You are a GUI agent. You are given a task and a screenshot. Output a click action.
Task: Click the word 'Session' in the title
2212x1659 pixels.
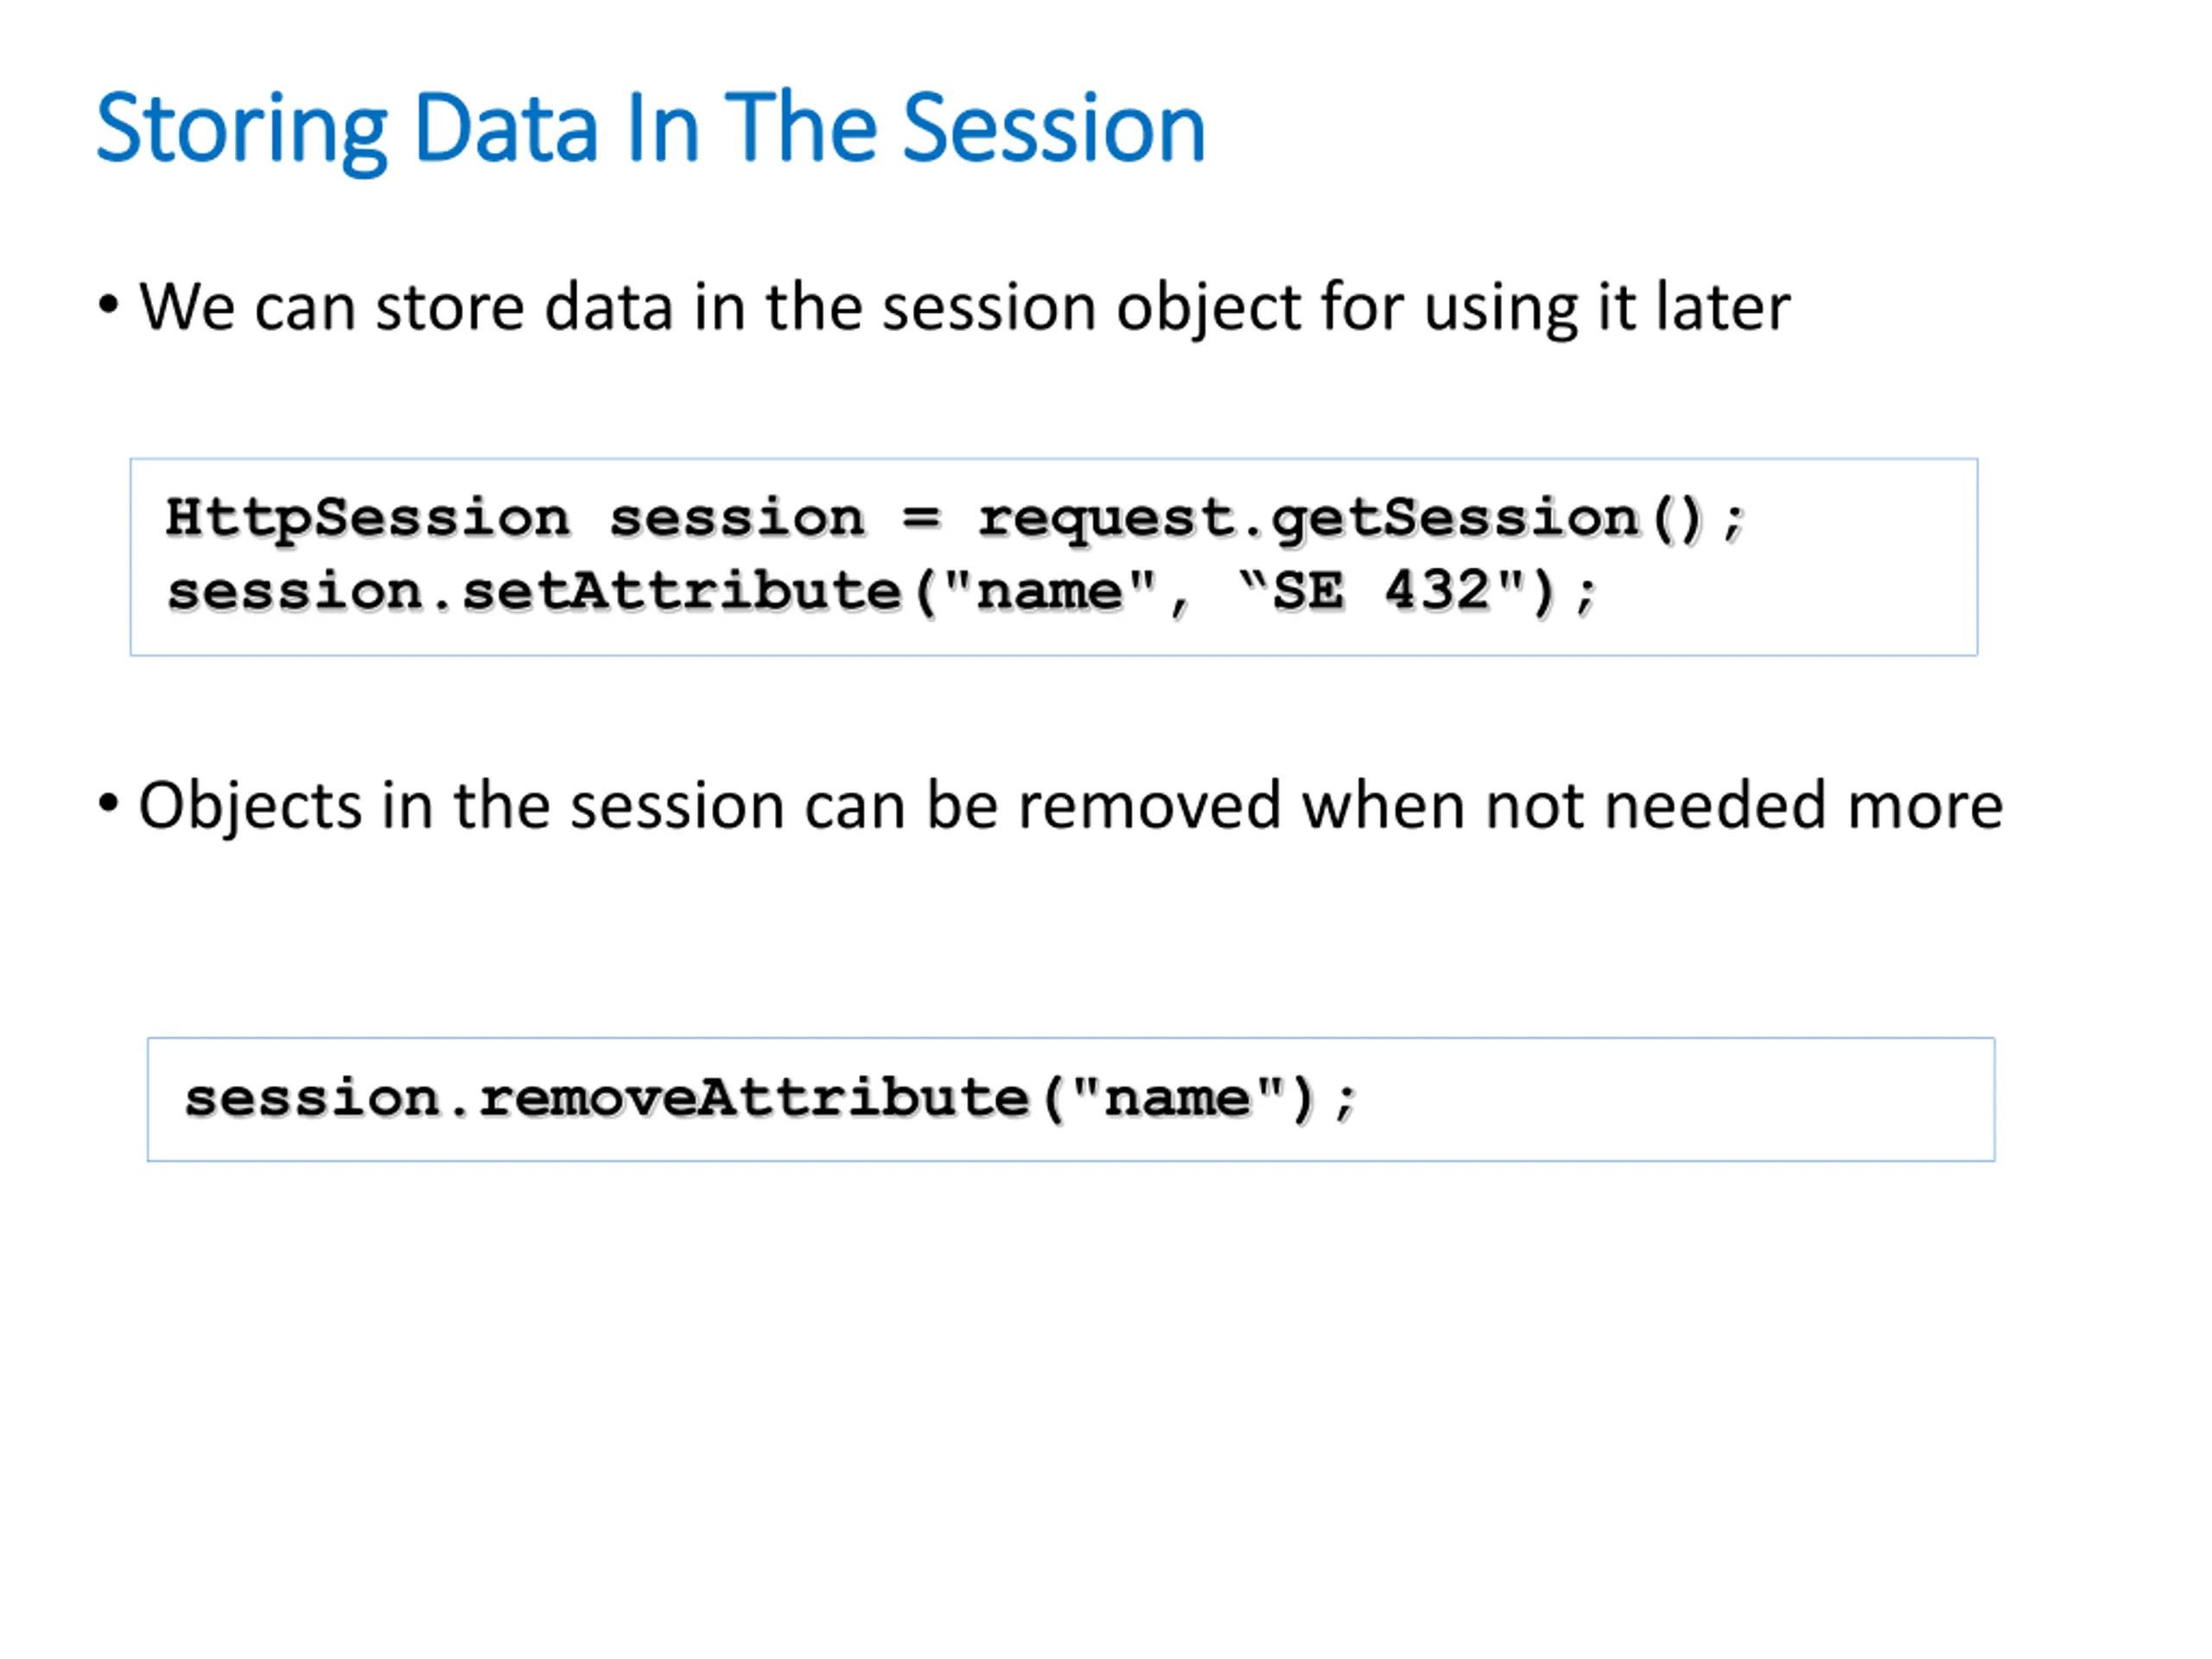1054,128
